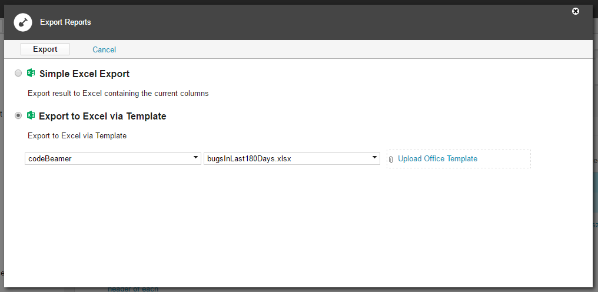
Task: Click the Export Reports dialog title text
Action: coord(65,22)
